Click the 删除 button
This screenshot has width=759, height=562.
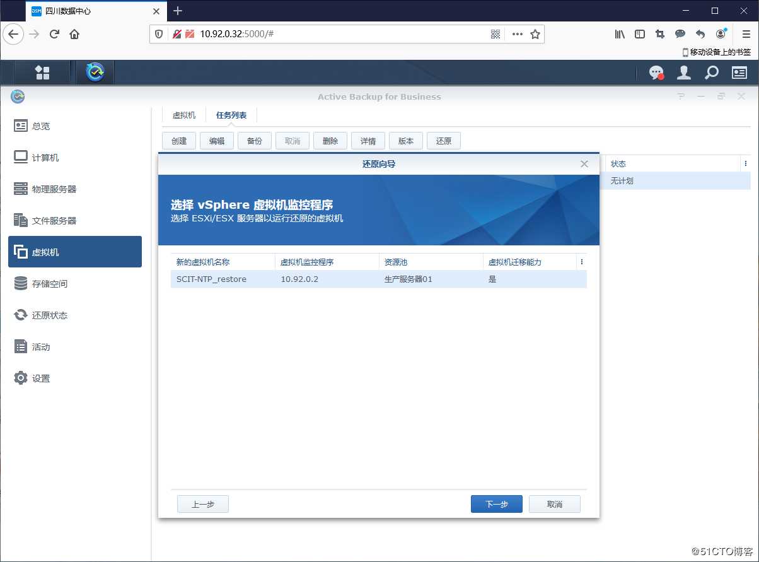pos(330,141)
